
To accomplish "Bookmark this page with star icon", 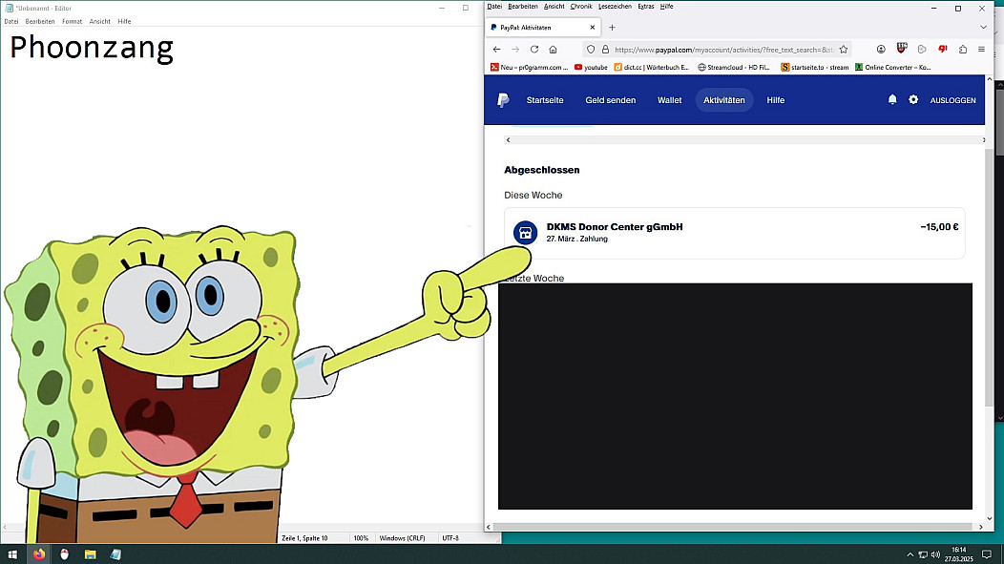I will [844, 49].
